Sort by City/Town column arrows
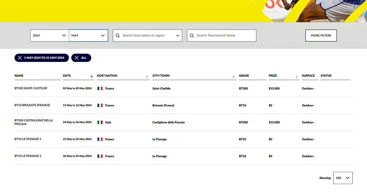The image size is (367, 192). pyautogui.click(x=234, y=77)
